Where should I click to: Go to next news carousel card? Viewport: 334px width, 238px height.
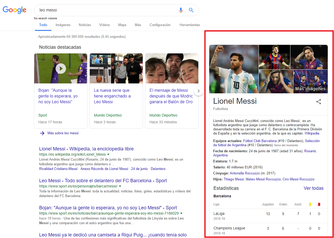click(199, 91)
